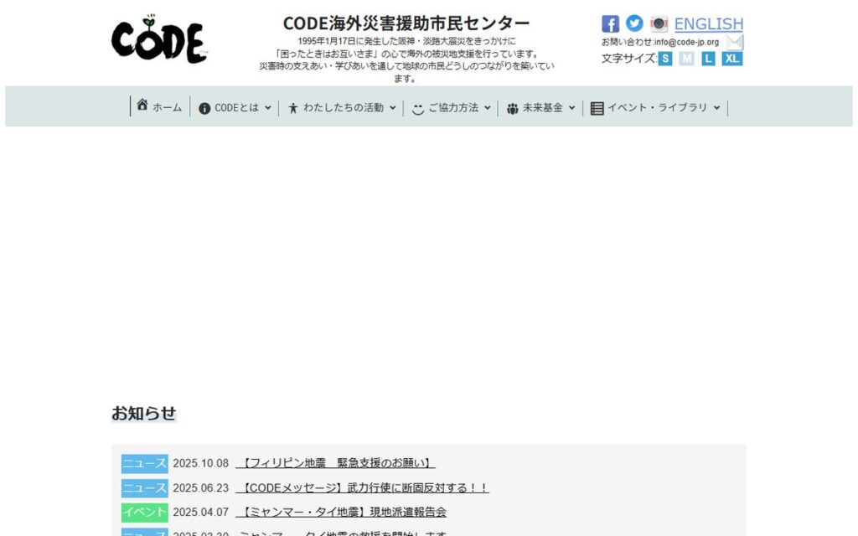This screenshot has height=536, width=858.
Task: Click the date 2025.06.23
Action: coord(201,488)
